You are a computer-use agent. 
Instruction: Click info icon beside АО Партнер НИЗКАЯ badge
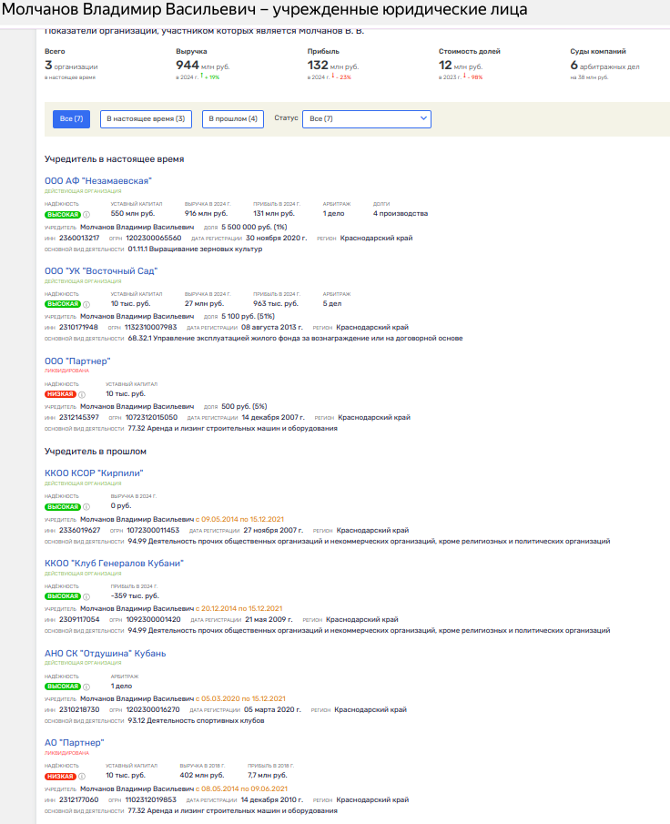pos(82,777)
